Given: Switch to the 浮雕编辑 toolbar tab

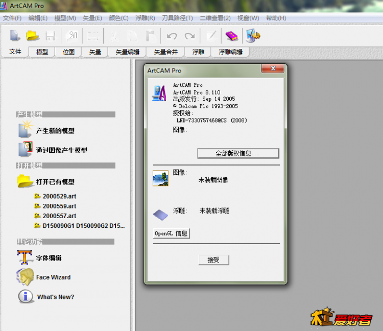Looking at the screenshot, I should (x=231, y=52).
